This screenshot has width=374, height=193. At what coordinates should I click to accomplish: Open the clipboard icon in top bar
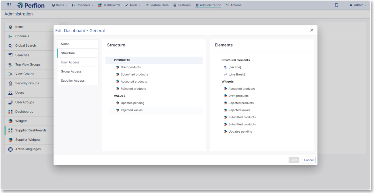(x=336, y=5)
